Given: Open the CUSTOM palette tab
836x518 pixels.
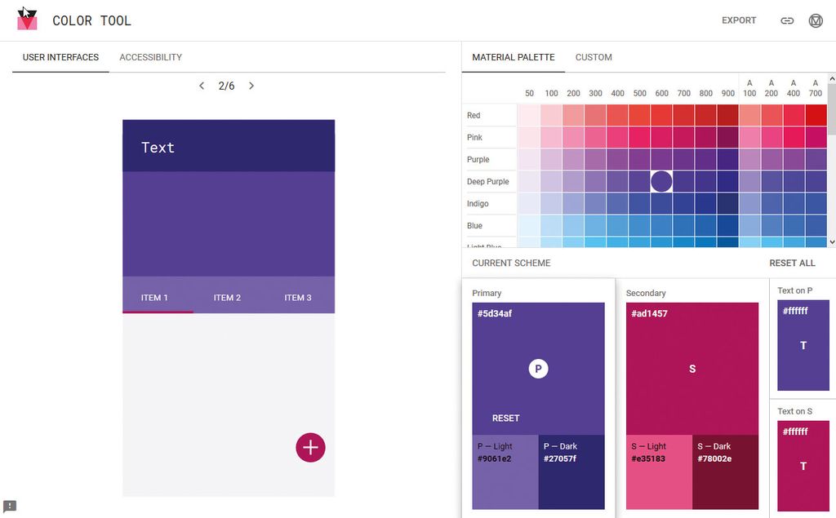Looking at the screenshot, I should (594, 57).
